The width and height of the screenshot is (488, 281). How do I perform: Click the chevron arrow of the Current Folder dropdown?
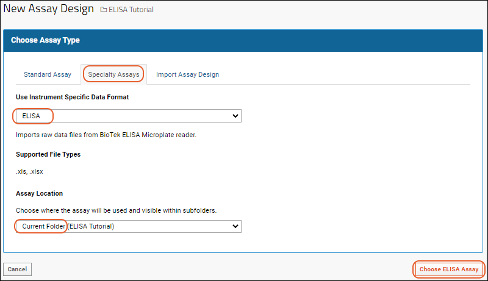[x=235, y=226]
